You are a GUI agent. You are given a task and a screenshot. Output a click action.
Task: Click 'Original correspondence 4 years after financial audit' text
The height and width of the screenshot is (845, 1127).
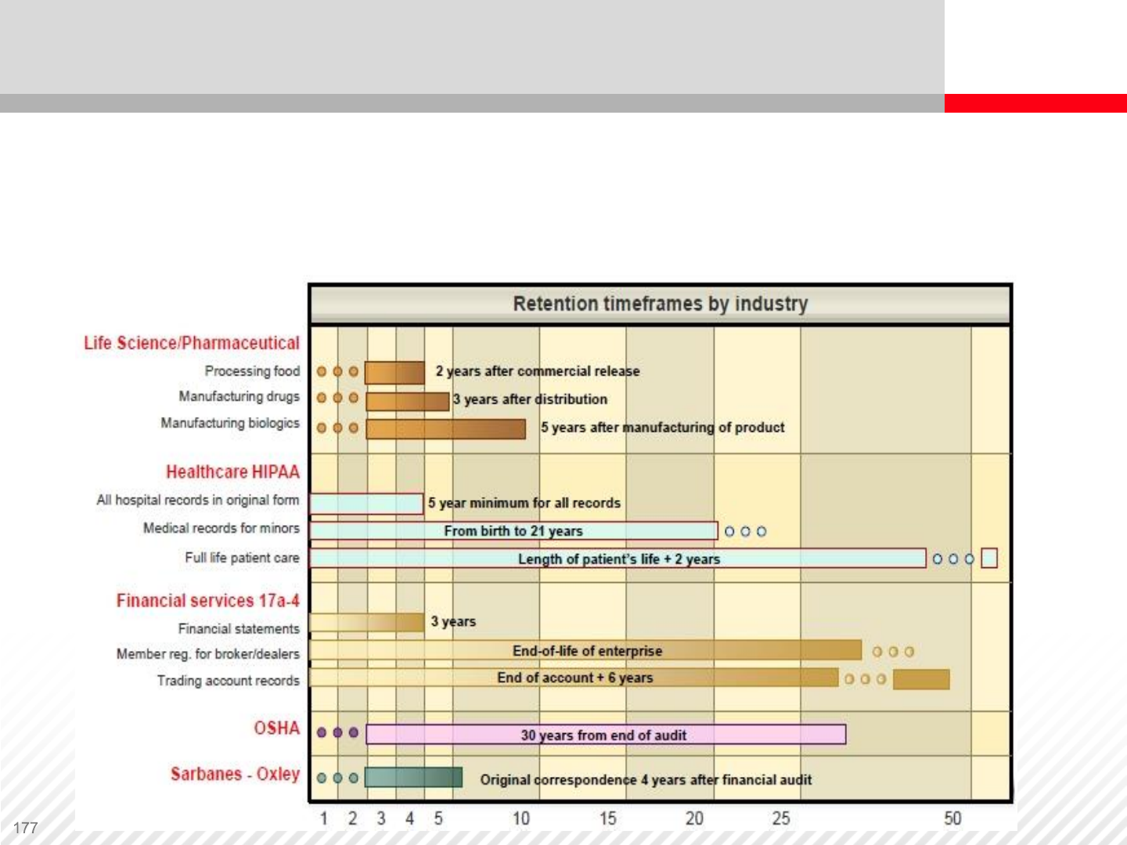click(x=646, y=780)
